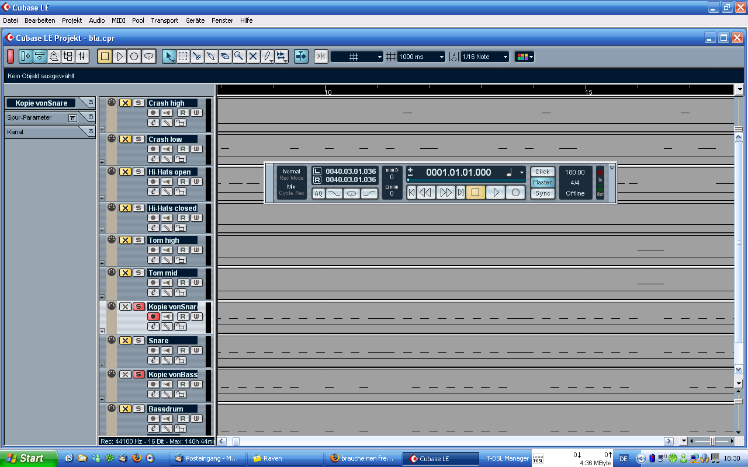Go to project end in transport
This screenshot has width=748, height=467.
click(460, 192)
